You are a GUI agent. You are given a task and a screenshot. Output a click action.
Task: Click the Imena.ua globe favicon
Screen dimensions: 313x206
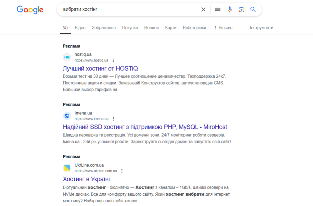tap(67, 116)
